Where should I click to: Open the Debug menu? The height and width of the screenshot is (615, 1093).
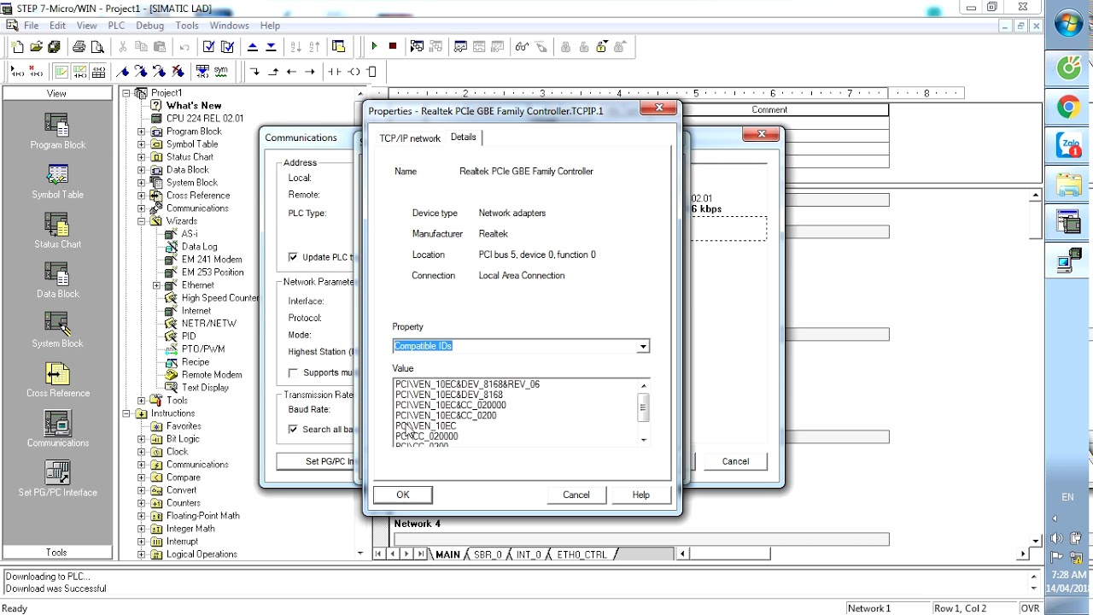(x=149, y=26)
